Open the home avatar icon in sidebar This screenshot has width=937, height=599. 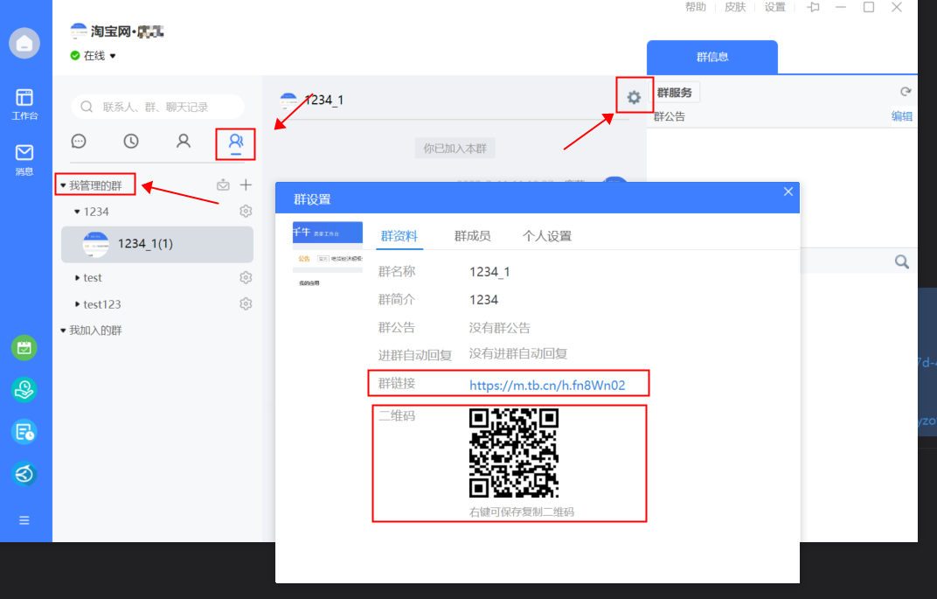[x=24, y=43]
